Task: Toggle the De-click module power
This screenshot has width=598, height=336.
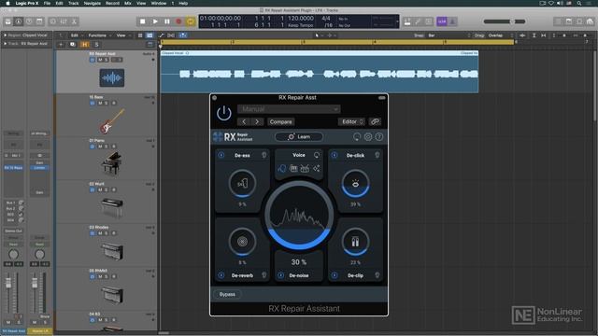Action: pos(335,155)
